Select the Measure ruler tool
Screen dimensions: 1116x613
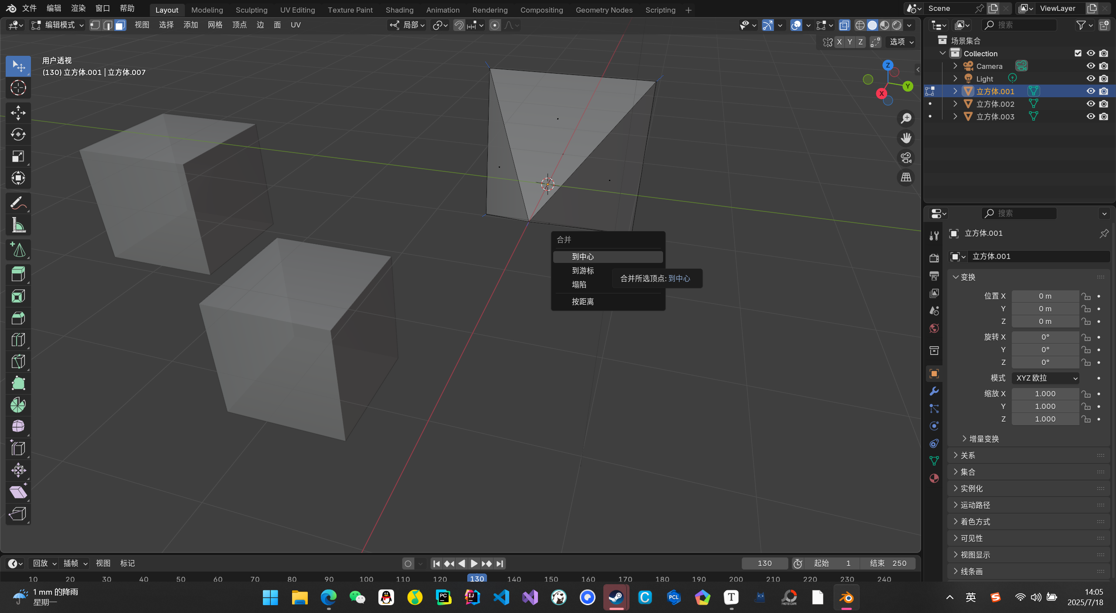coord(18,225)
